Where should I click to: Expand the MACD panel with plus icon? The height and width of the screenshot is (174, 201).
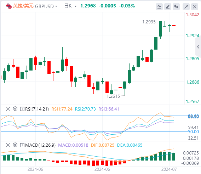22,145
